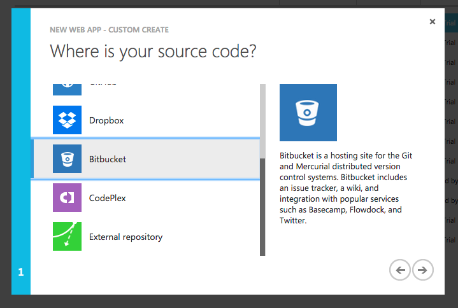Click the large Bitbucket preview logo
This screenshot has height=308, width=458.
308,113
